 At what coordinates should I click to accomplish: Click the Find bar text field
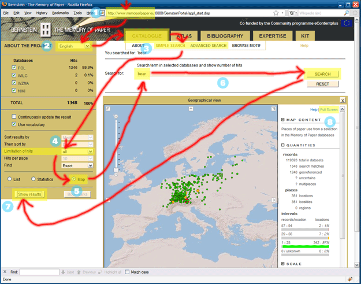point(39,272)
